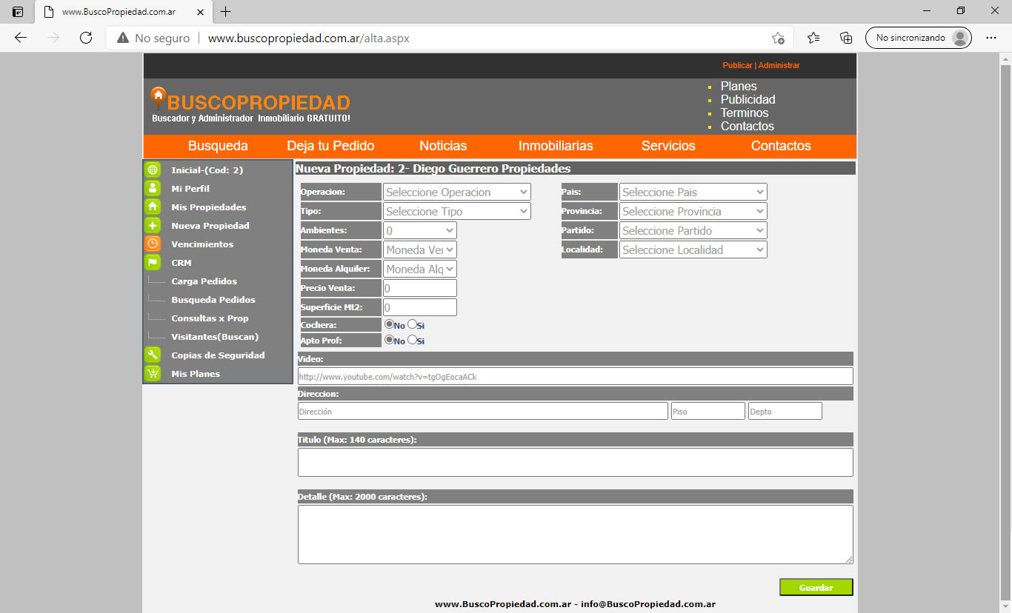Open the Seleccione Provincia dropdown

coord(693,211)
